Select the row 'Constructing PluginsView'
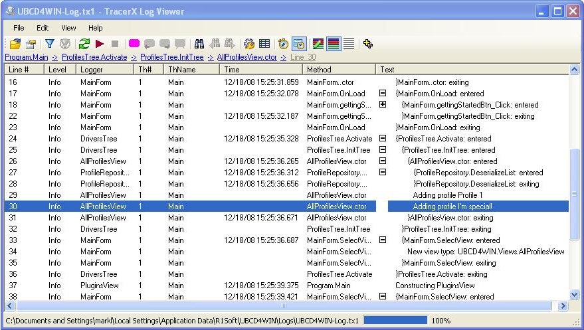Viewport: 584px width, 330px height. pos(287,286)
